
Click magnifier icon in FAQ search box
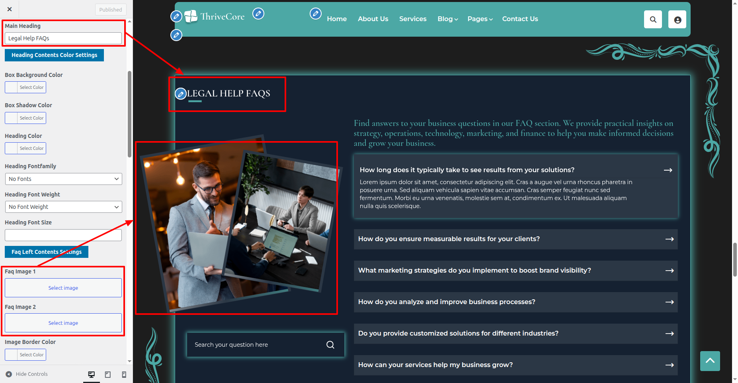coord(330,345)
